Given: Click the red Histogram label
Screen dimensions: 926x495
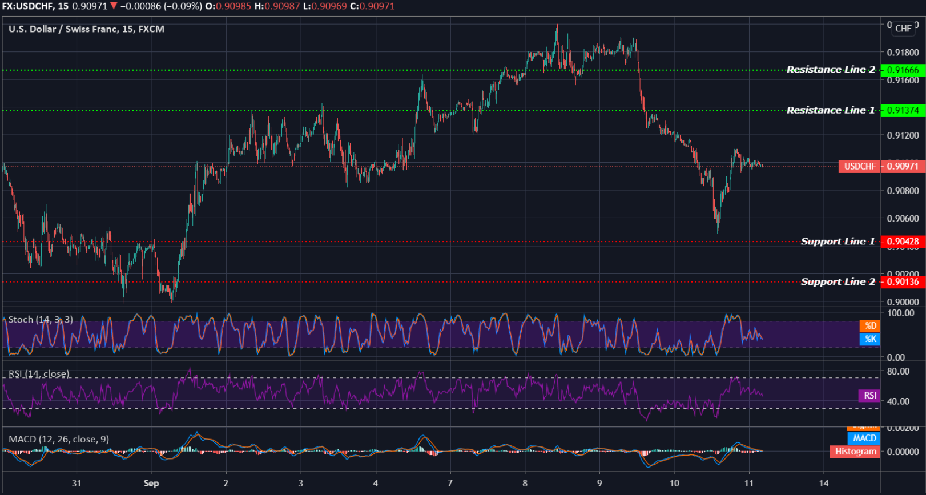Looking at the screenshot, I should click(855, 451).
